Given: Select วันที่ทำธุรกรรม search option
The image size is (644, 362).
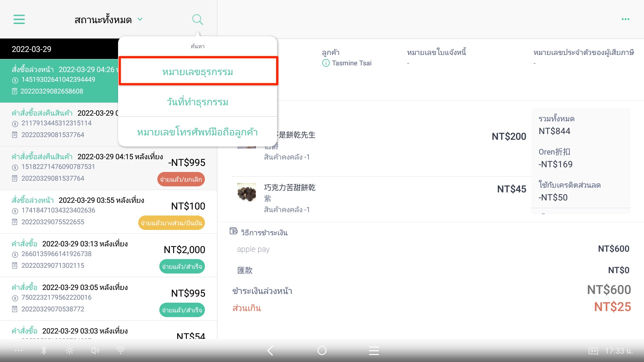Looking at the screenshot, I should 198,102.
